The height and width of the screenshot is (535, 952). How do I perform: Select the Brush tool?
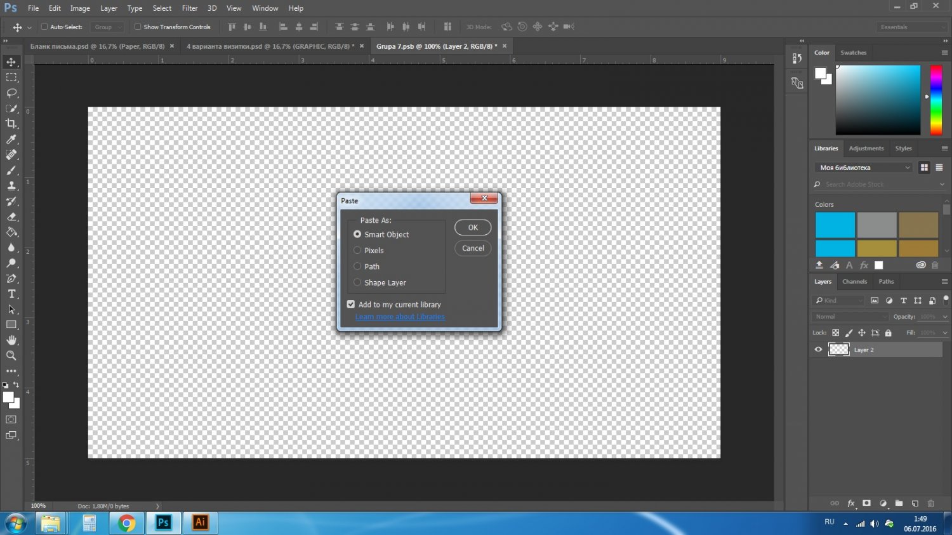click(11, 171)
